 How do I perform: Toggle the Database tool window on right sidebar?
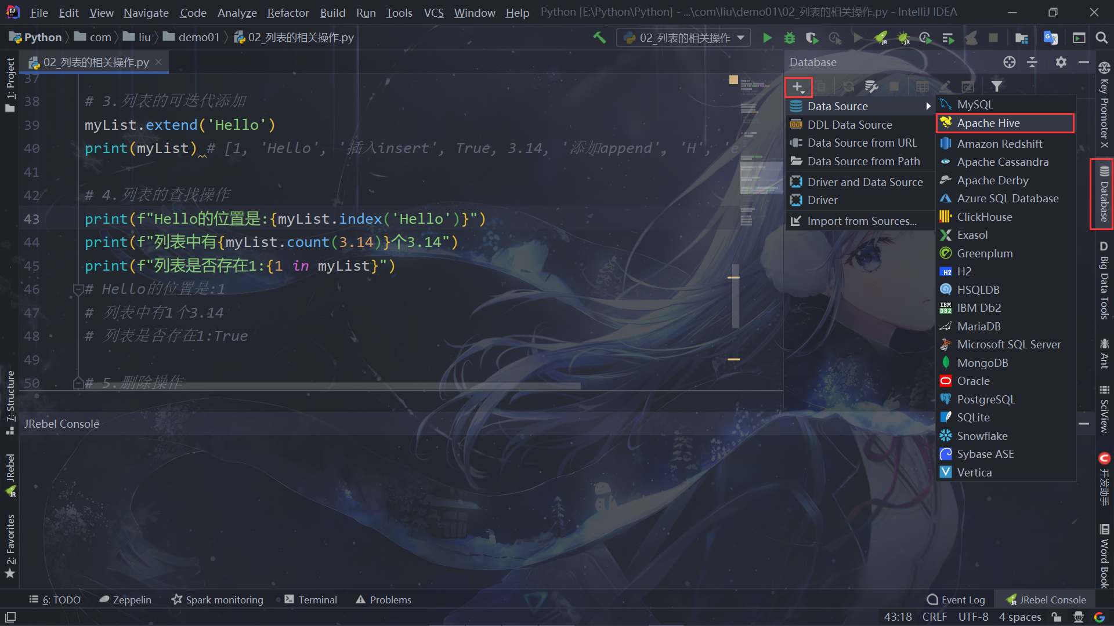click(1104, 194)
